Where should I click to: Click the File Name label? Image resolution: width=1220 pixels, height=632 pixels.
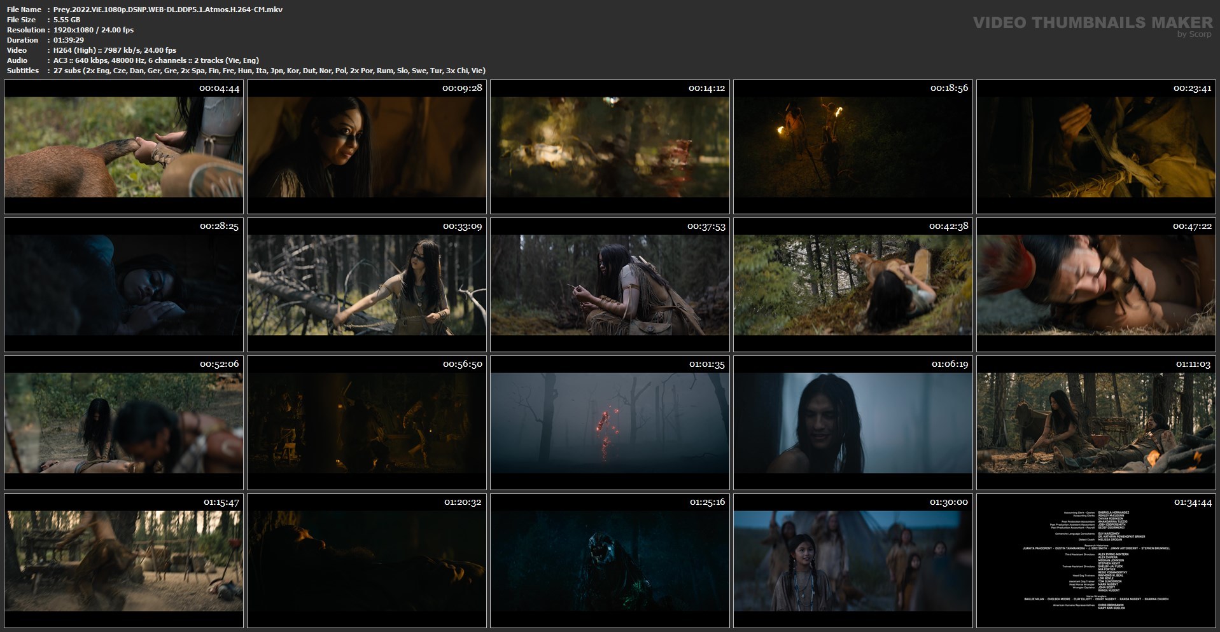click(x=24, y=10)
